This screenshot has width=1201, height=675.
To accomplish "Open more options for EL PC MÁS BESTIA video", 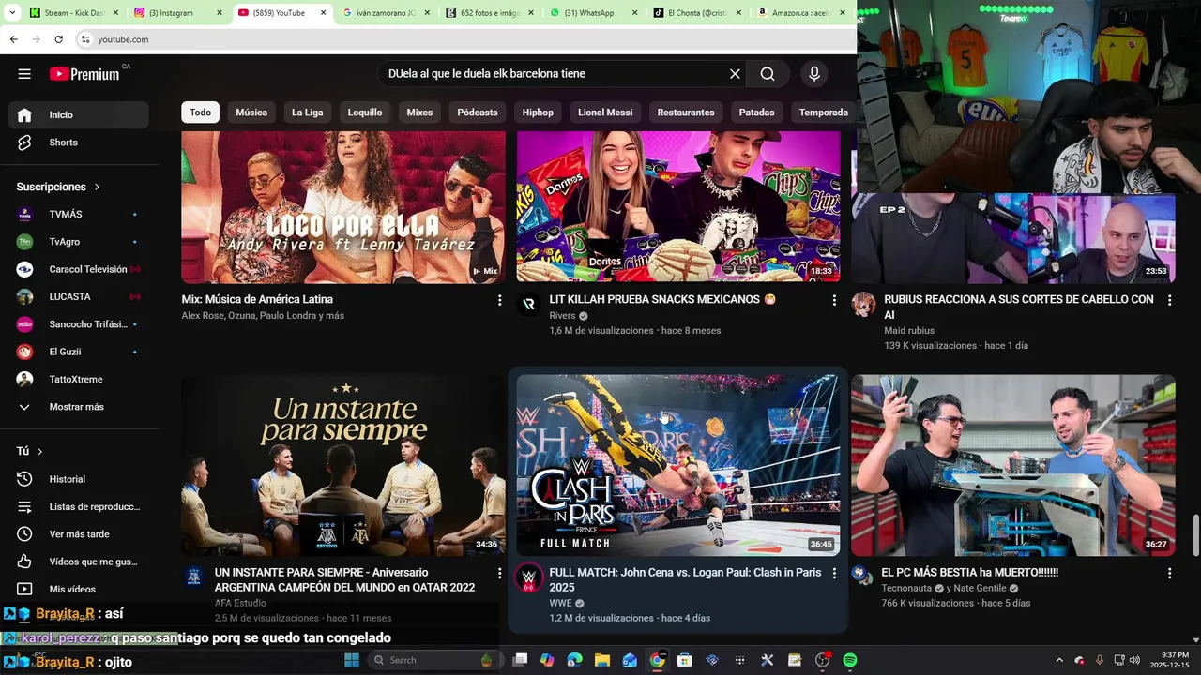I will pyautogui.click(x=1169, y=573).
